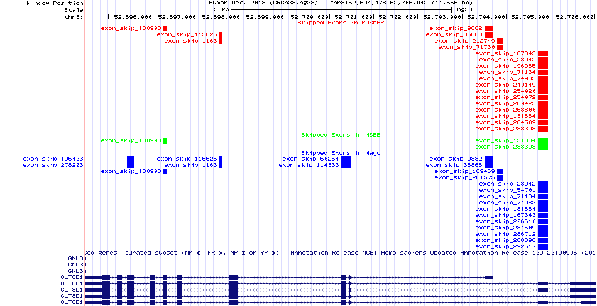597x306 pixels.
Task: Open red exon_skip_240149 feature
Action: tap(543, 85)
